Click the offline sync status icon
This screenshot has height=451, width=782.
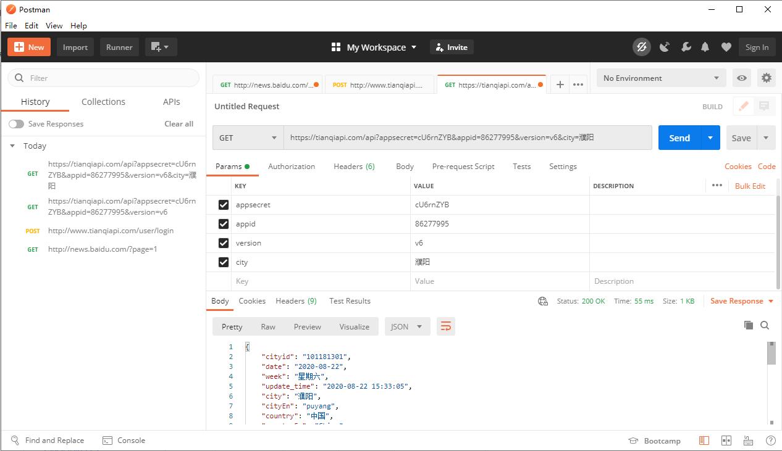point(642,47)
